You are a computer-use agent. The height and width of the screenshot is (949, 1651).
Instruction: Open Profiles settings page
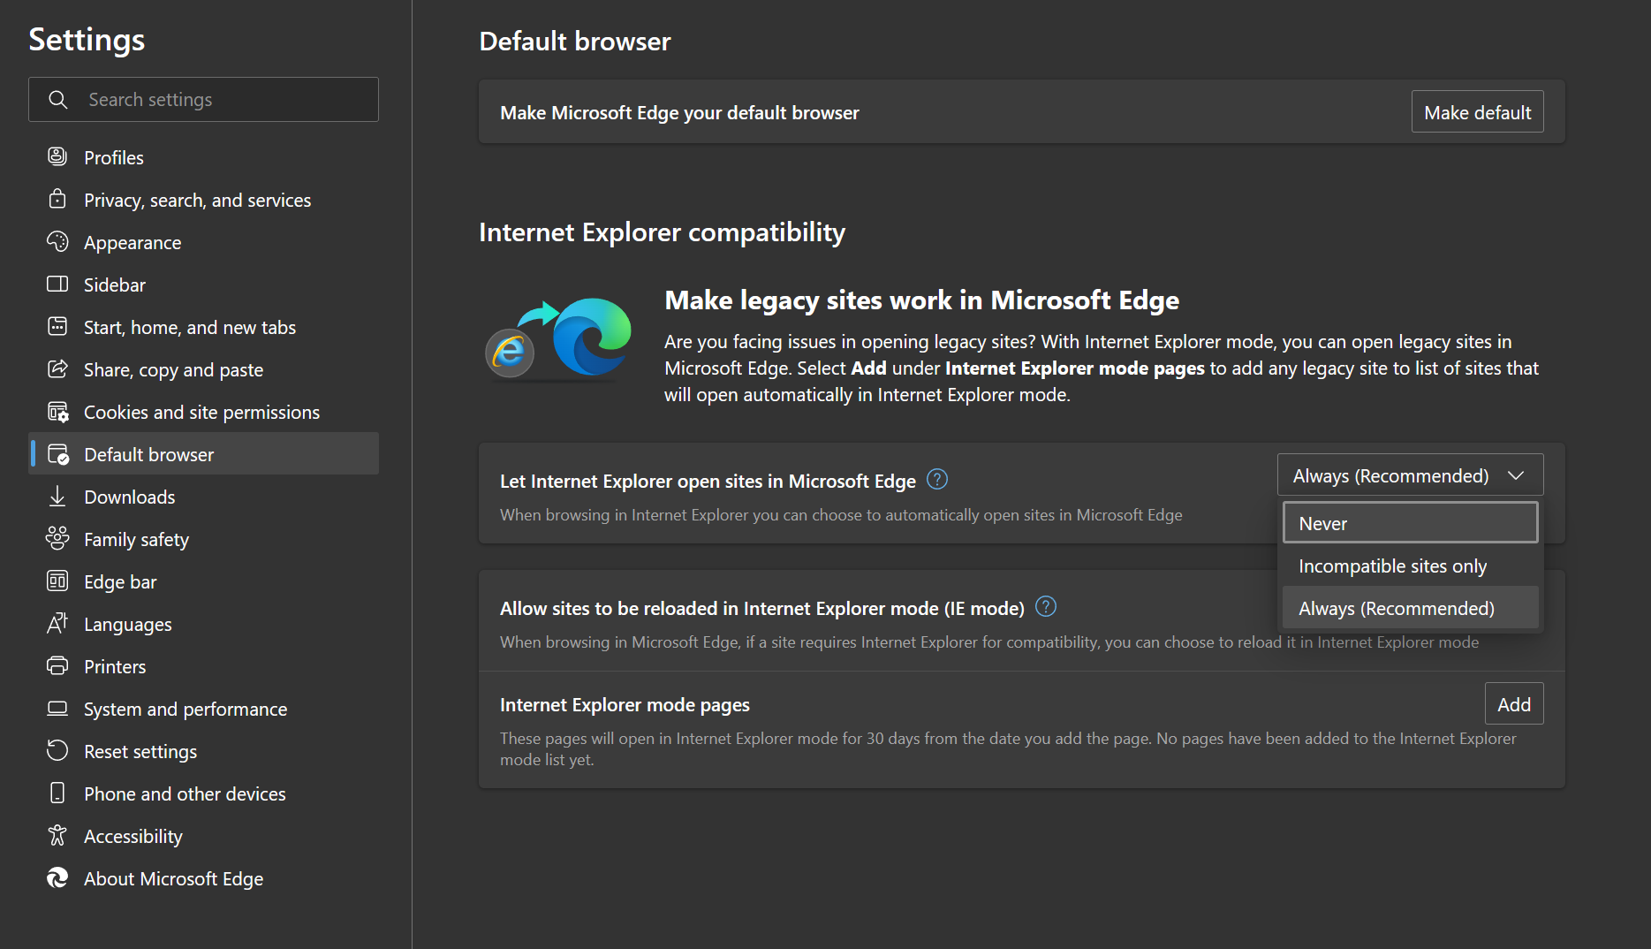pos(203,157)
